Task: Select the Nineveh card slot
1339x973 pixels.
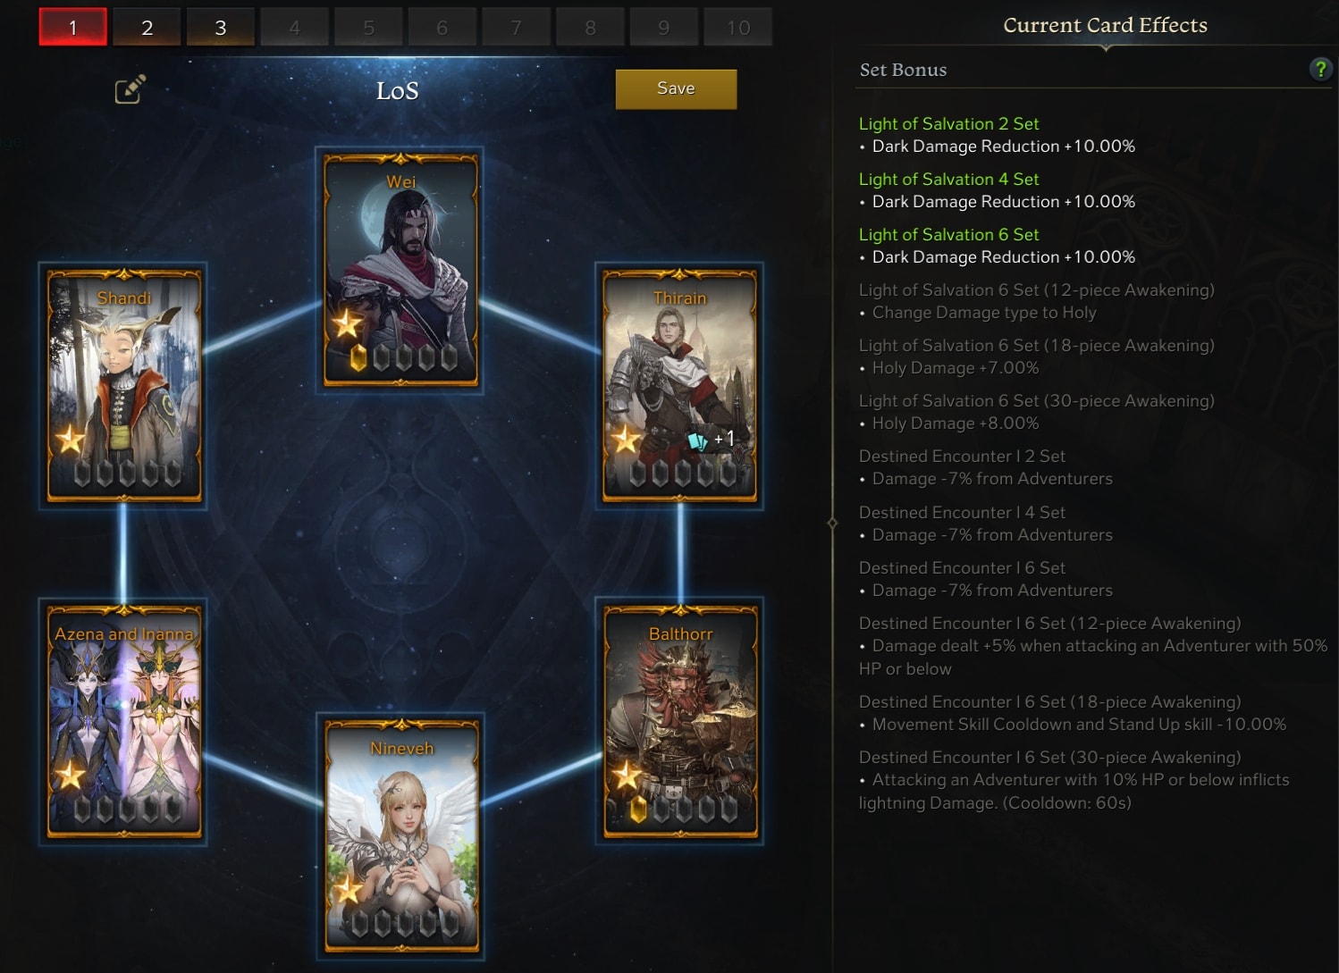Action: 401,836
